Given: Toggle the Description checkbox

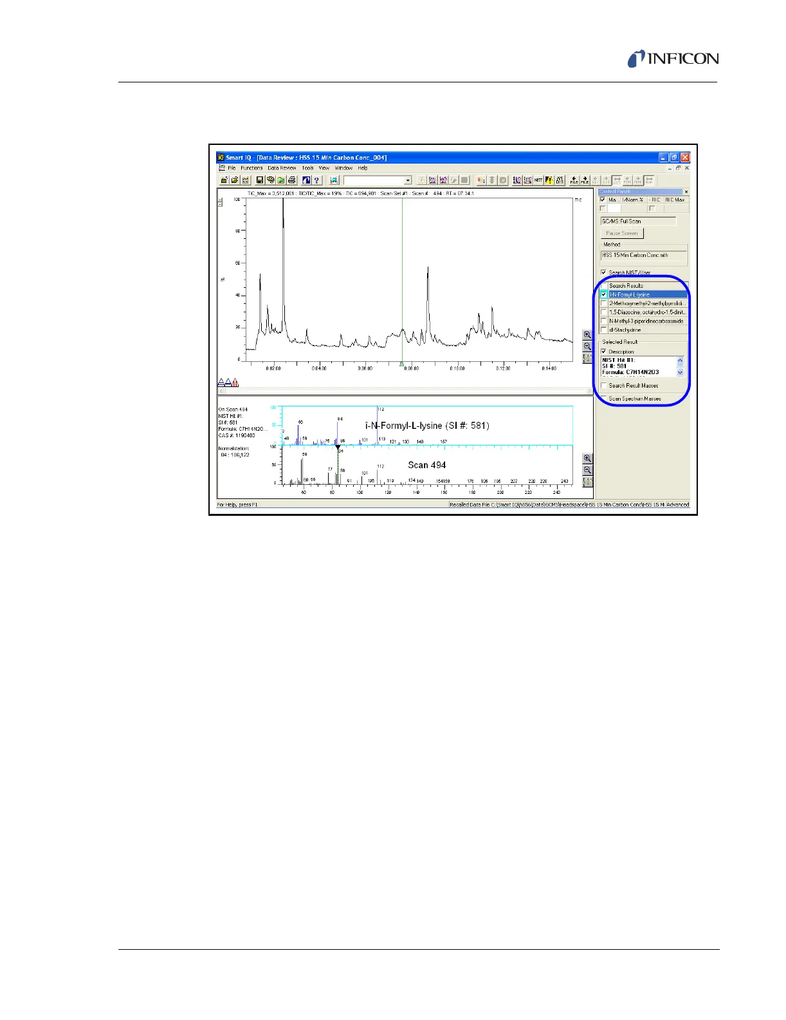Looking at the screenshot, I should (603, 352).
